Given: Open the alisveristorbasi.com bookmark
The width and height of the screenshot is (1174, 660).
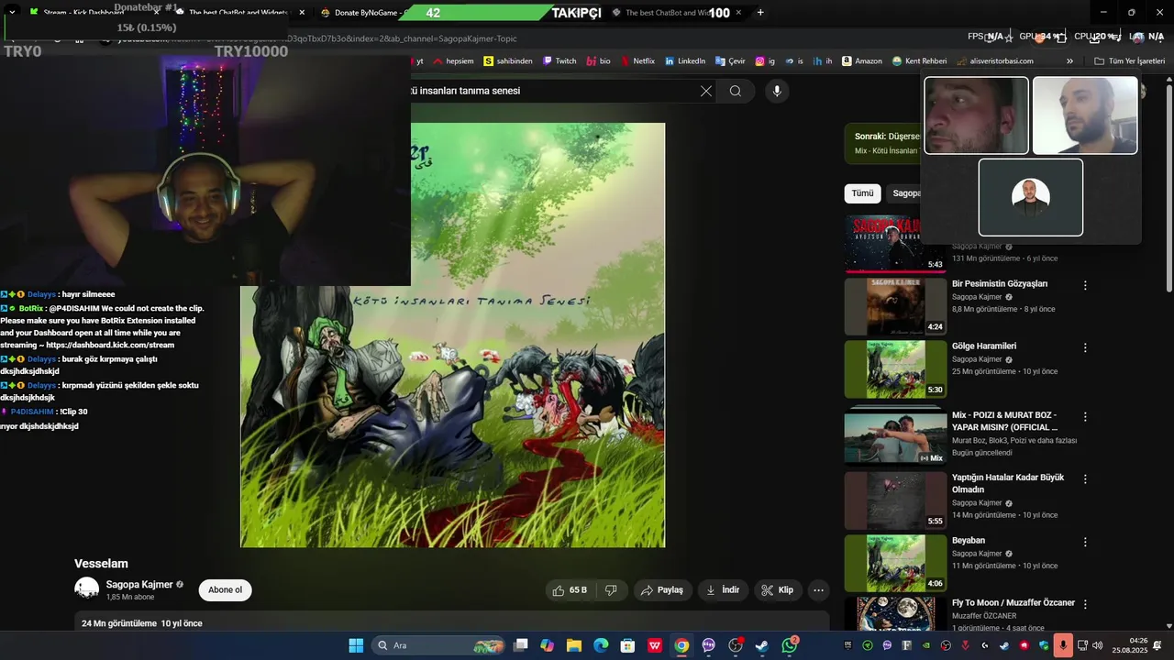Looking at the screenshot, I should 994,61.
